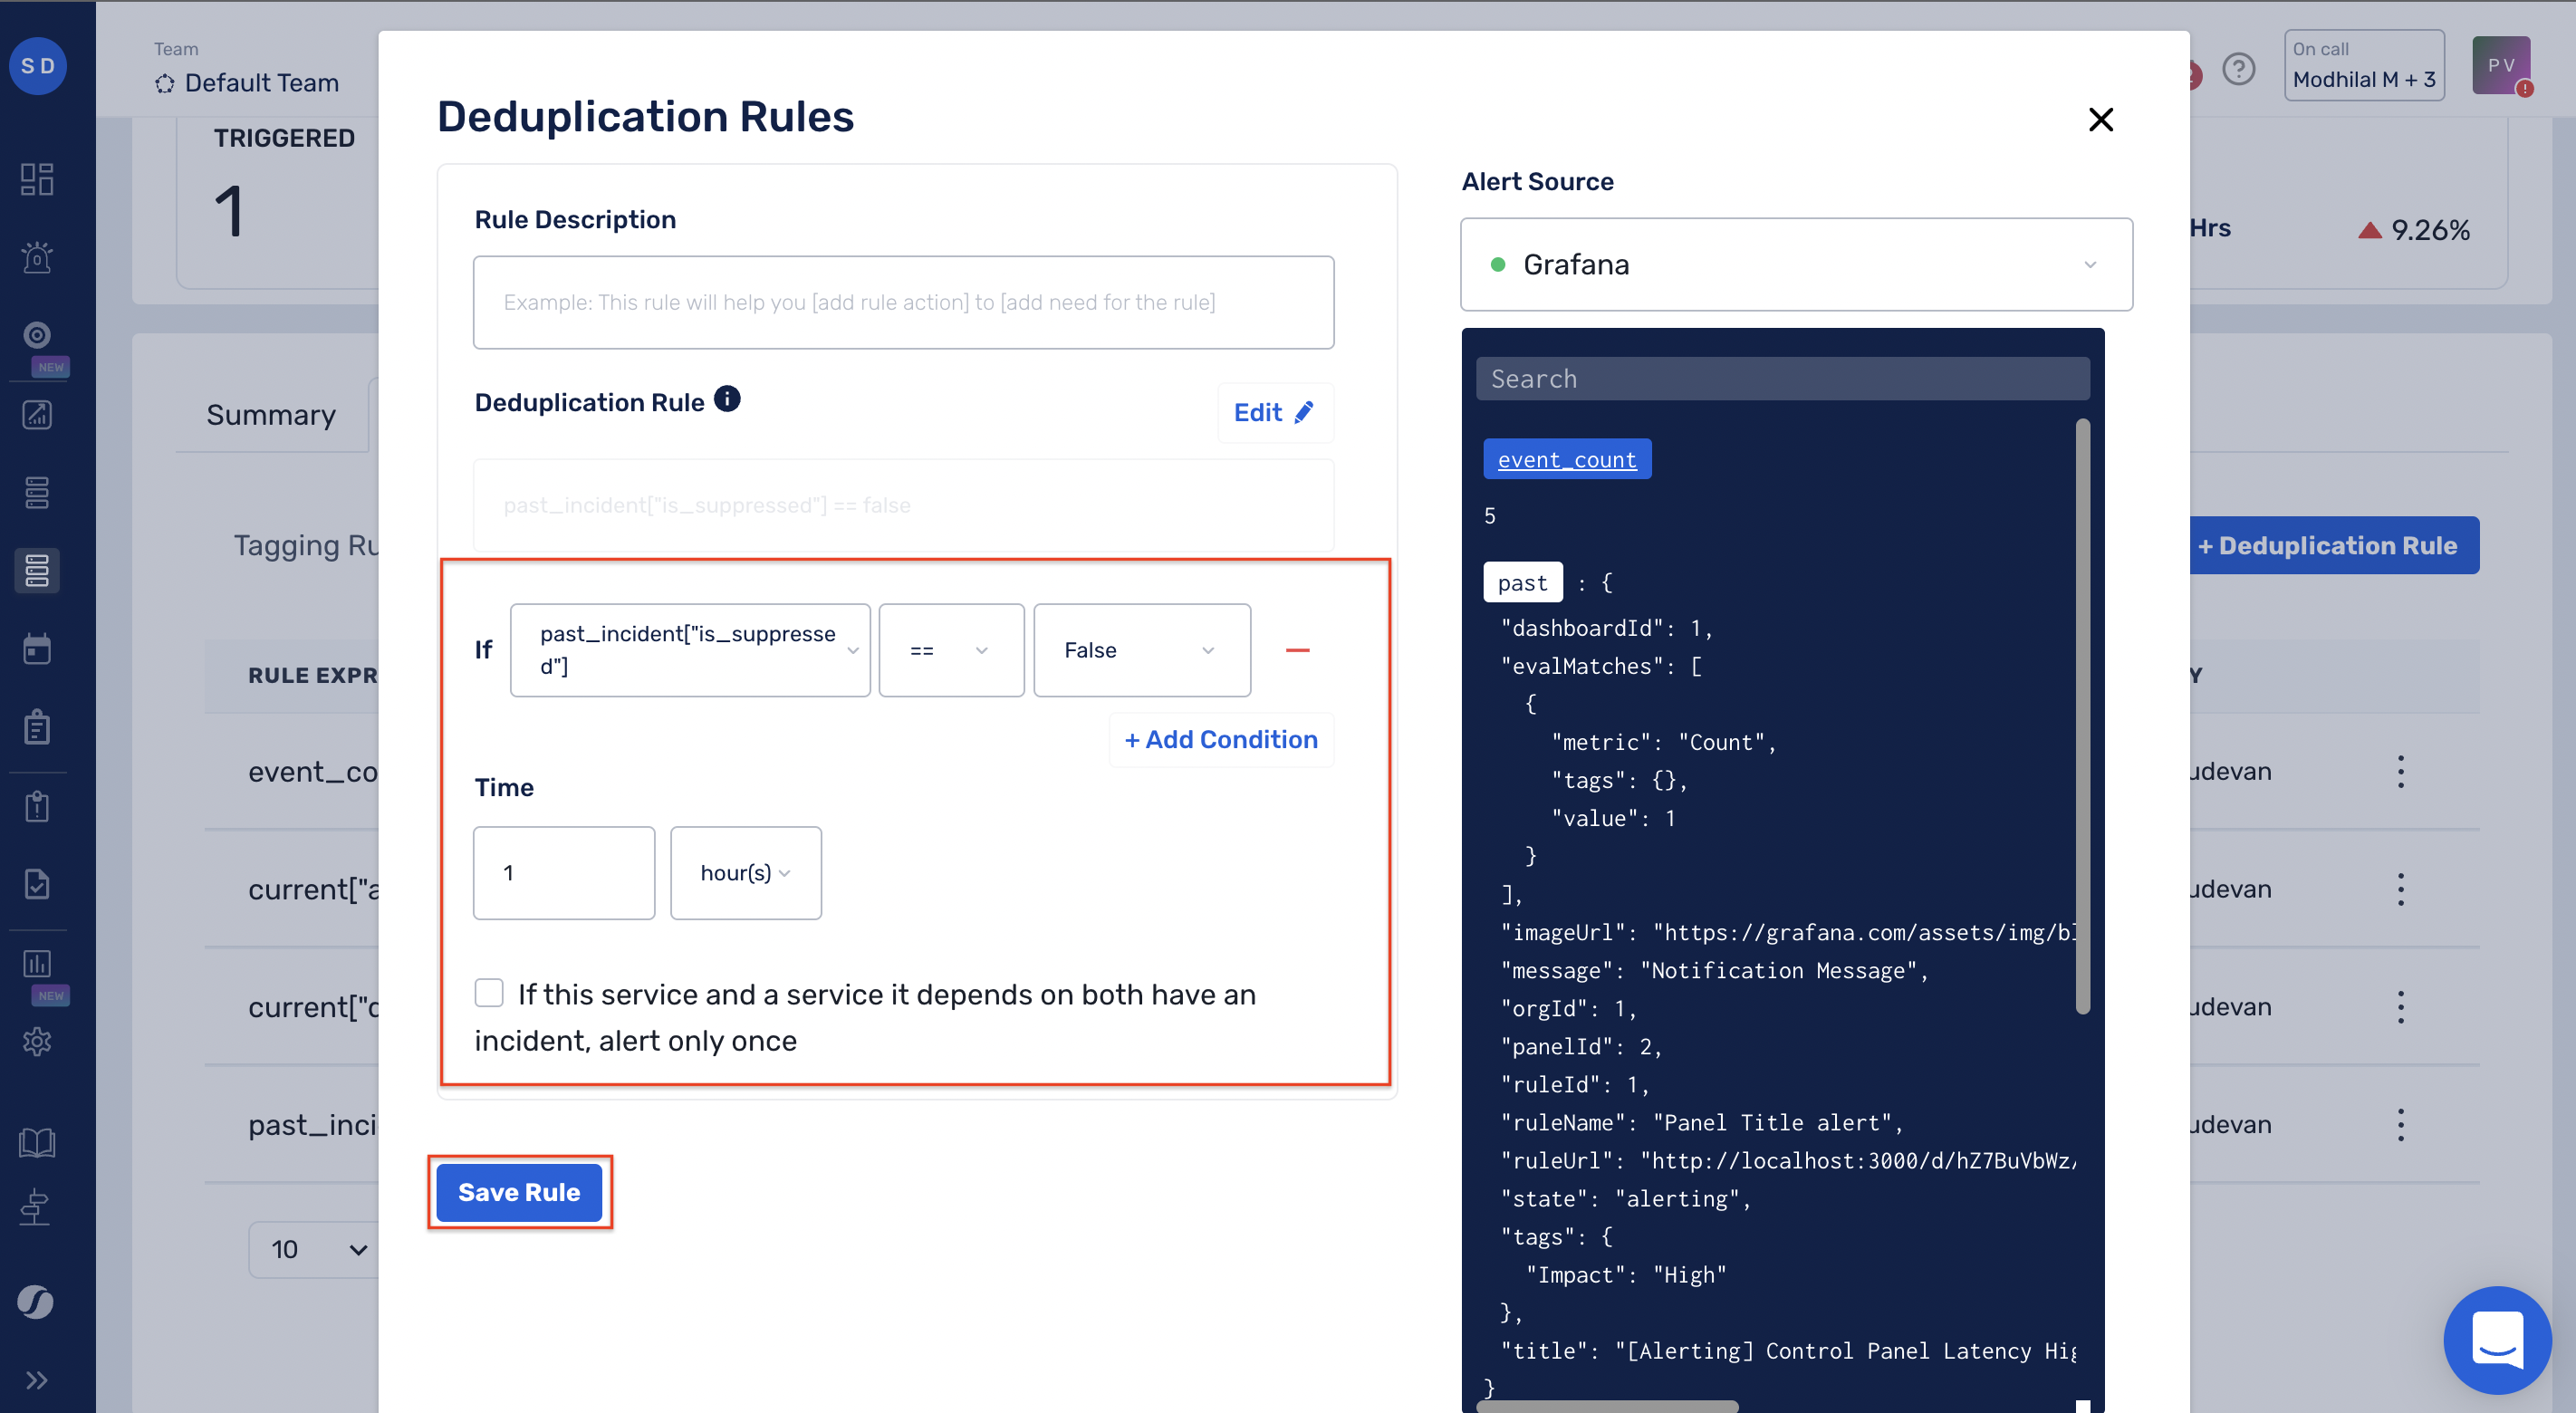
Task: Open the Settings gear icon in sidebar
Action: point(37,1041)
